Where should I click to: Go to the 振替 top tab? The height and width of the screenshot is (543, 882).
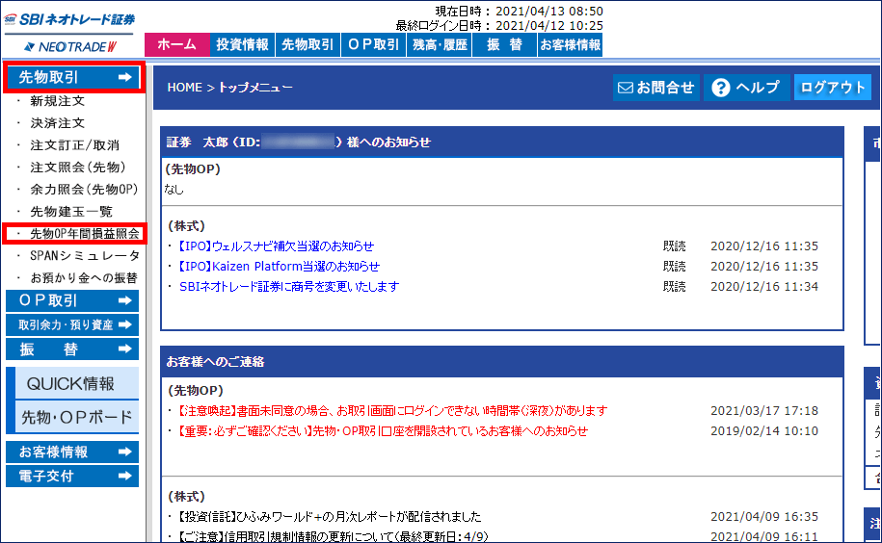[504, 45]
